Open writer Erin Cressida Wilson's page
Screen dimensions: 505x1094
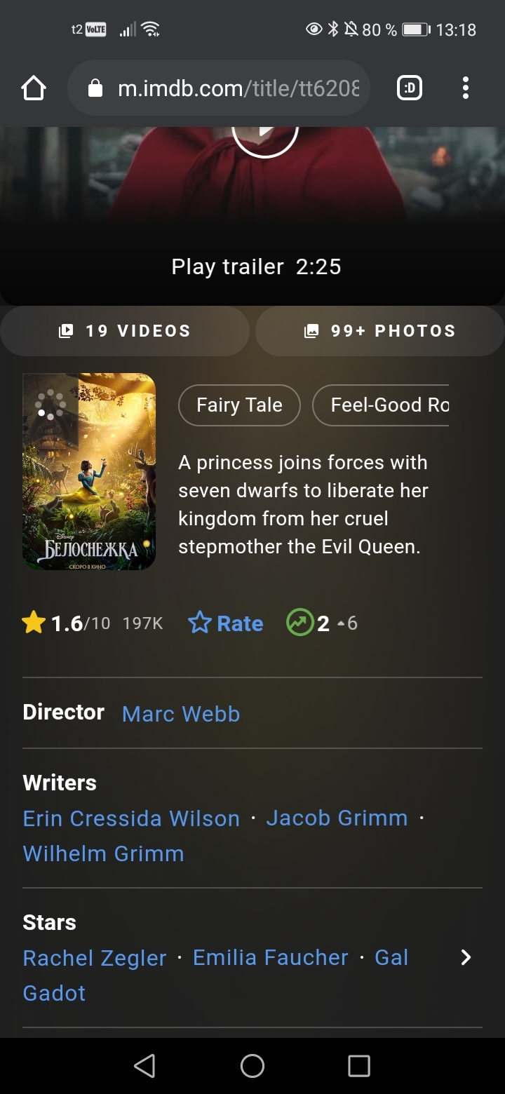tap(131, 818)
